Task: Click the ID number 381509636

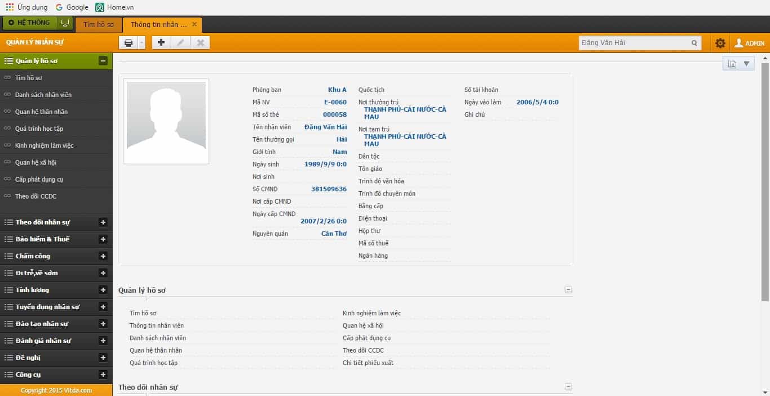Action: [329, 189]
